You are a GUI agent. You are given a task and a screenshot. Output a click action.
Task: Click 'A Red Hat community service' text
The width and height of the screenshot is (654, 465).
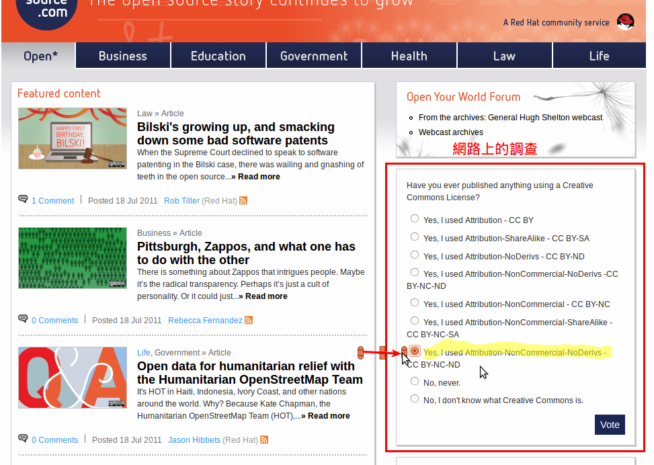(x=556, y=23)
